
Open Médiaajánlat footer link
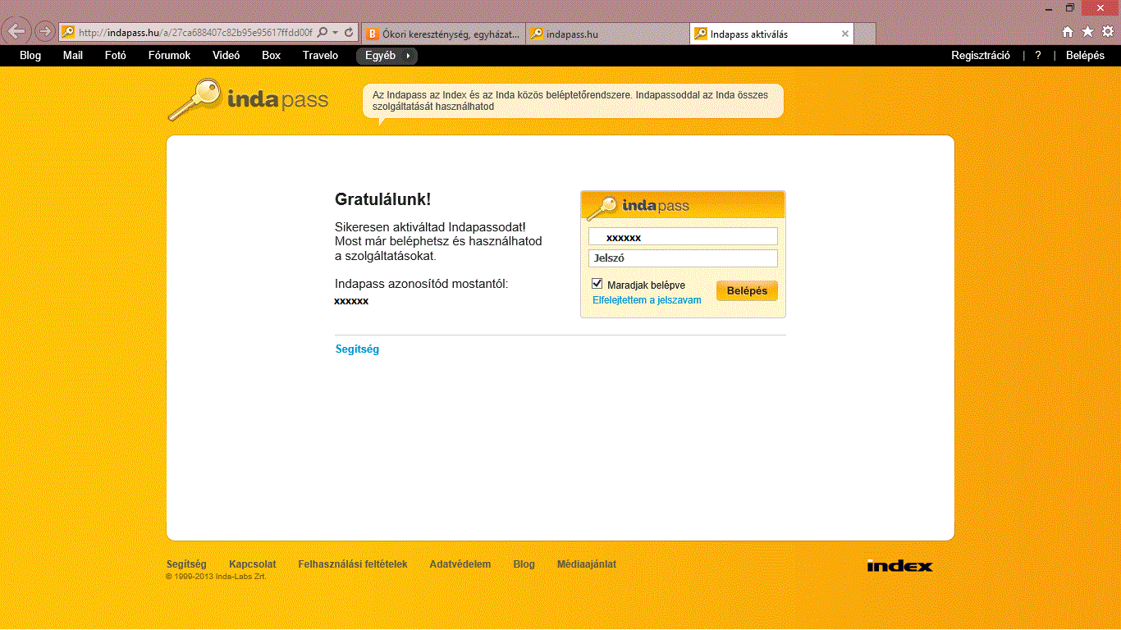(x=587, y=564)
